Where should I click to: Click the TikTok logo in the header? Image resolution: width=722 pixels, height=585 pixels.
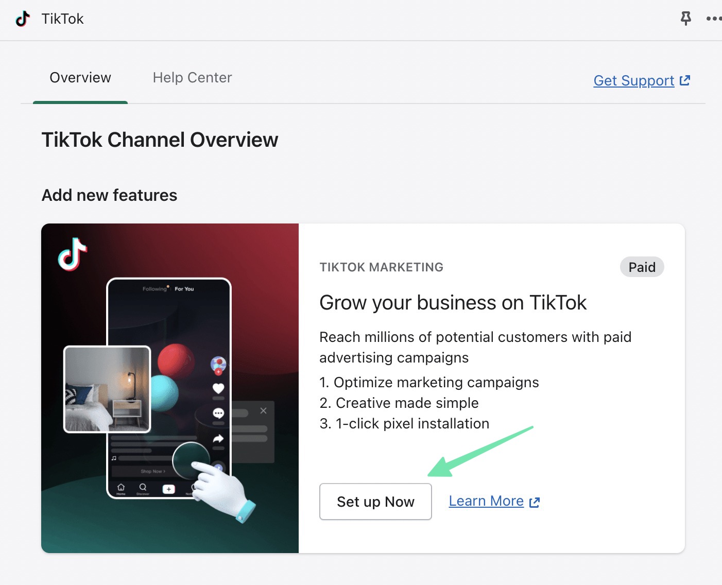pyautogui.click(x=23, y=19)
